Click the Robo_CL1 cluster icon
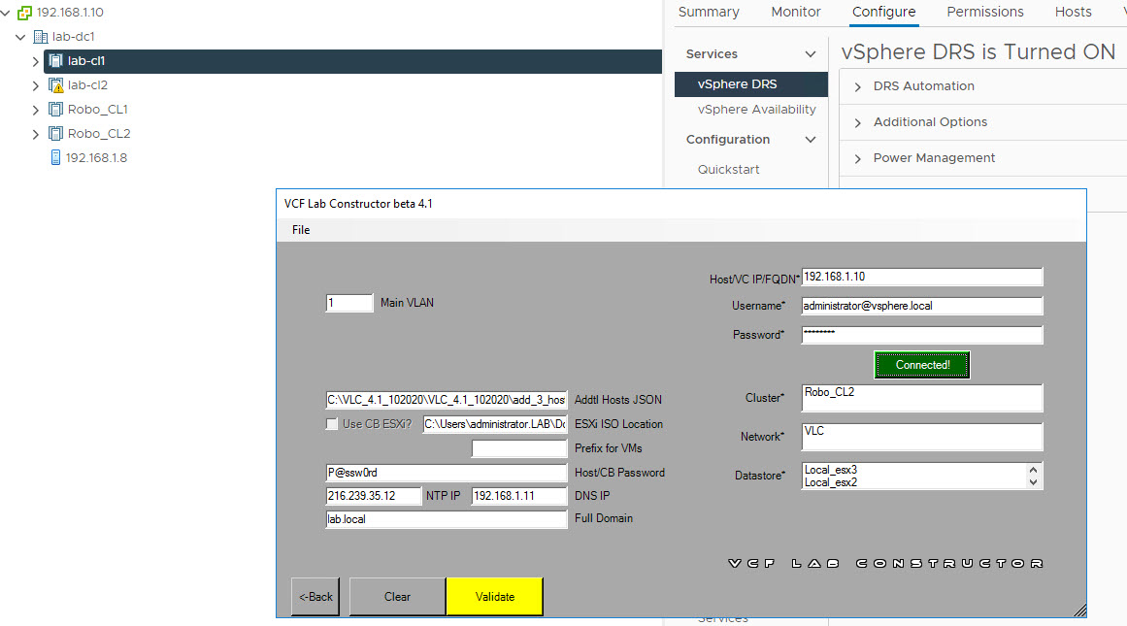This screenshot has width=1127, height=626. point(56,110)
